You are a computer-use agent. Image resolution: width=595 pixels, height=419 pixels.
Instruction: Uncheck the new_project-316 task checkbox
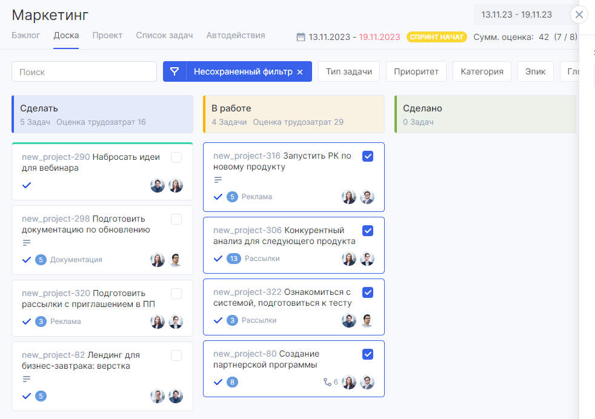coord(368,156)
